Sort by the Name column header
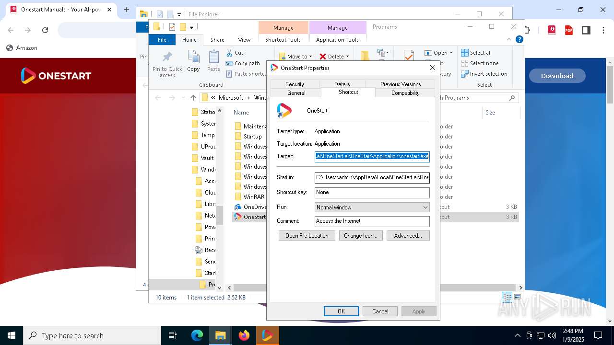 241,113
